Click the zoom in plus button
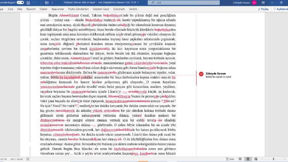The height and width of the screenshot is (162, 288). [x=285, y=159]
